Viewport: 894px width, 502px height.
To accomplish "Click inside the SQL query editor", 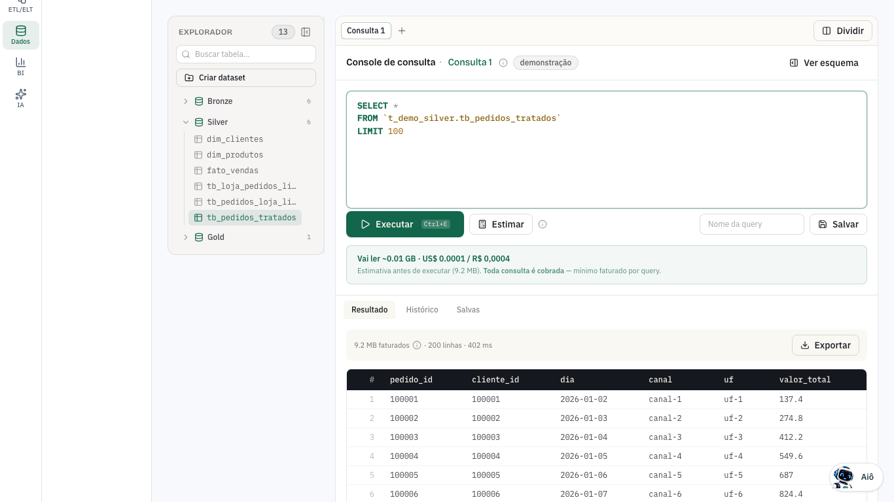I will [607, 150].
